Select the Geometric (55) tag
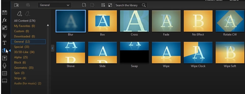 click(24, 68)
